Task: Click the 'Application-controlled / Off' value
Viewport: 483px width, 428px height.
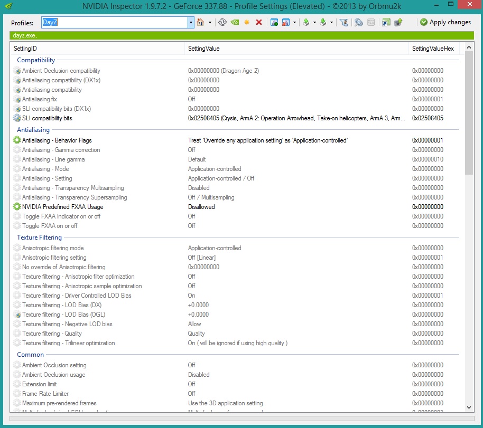Action: pyautogui.click(x=221, y=178)
